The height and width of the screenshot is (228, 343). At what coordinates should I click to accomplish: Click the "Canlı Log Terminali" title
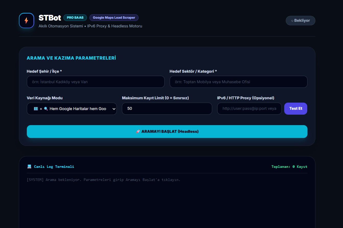click(x=54, y=167)
